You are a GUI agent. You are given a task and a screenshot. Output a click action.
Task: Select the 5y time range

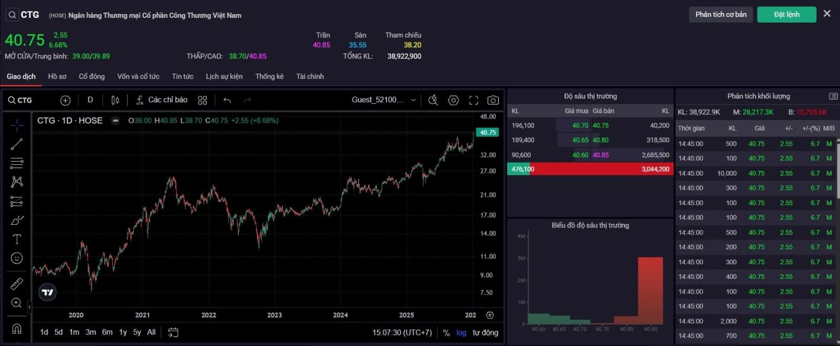click(137, 332)
